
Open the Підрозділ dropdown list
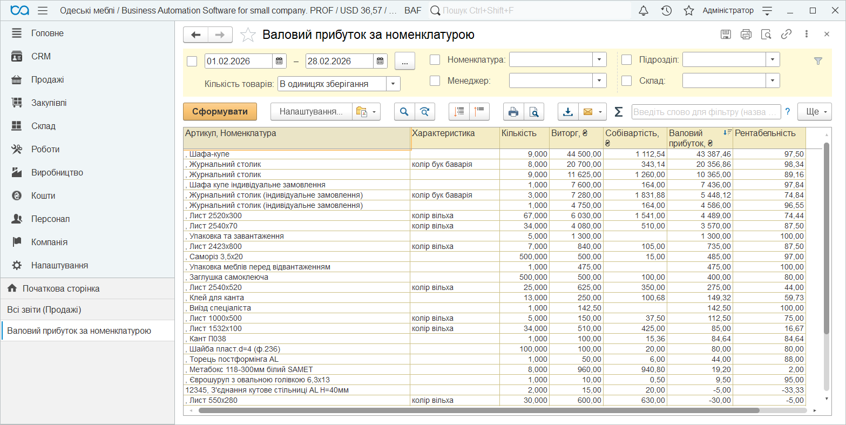click(773, 59)
